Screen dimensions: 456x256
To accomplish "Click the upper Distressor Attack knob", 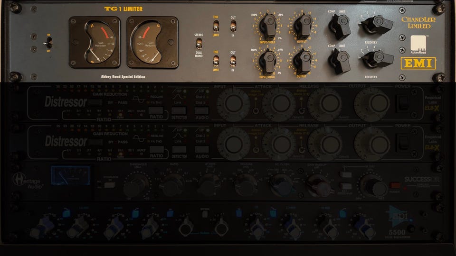I will pyautogui.click(x=279, y=104).
